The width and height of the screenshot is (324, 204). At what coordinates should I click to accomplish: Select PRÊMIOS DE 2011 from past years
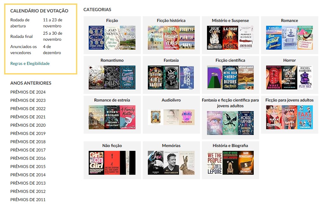28,200
